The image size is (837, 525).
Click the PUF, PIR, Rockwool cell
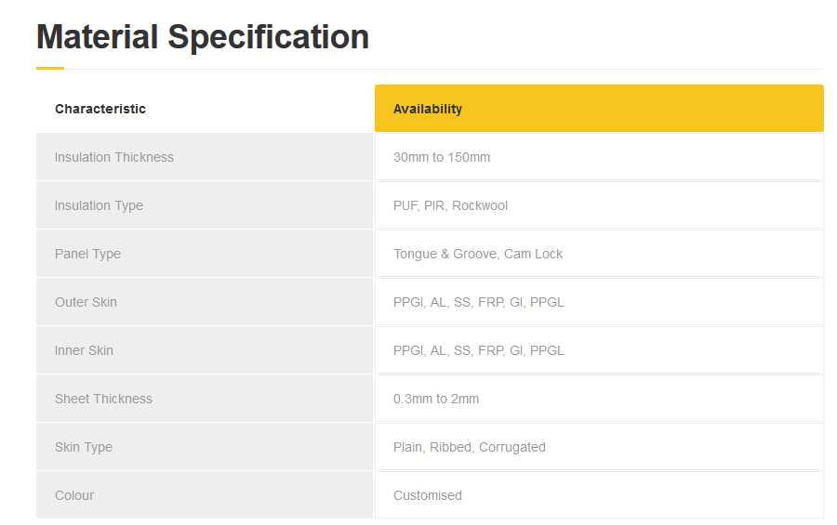coord(599,205)
